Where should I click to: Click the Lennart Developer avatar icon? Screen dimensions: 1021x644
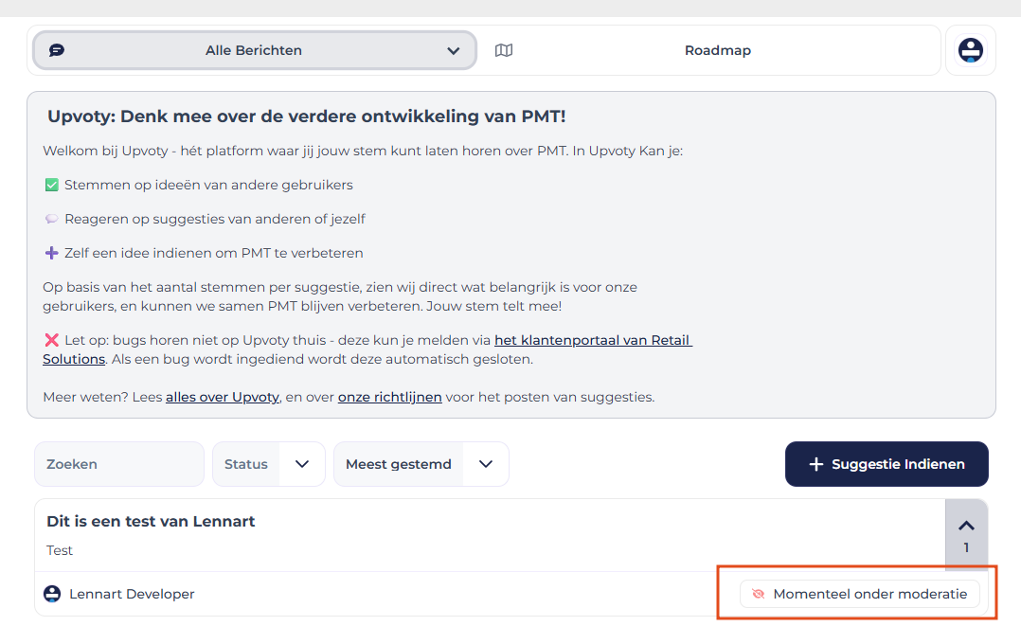click(x=53, y=594)
